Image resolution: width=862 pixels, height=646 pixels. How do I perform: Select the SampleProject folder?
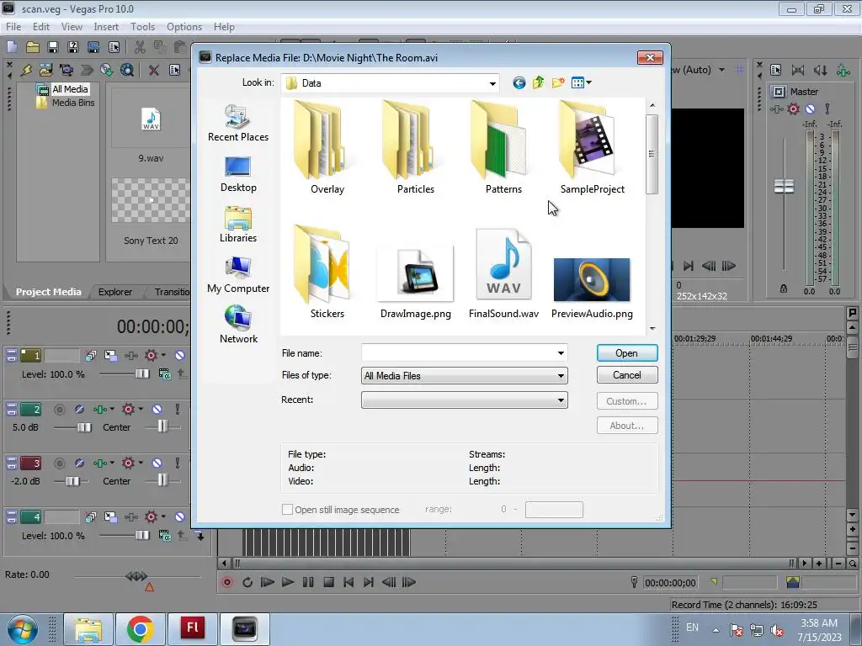[x=592, y=148]
